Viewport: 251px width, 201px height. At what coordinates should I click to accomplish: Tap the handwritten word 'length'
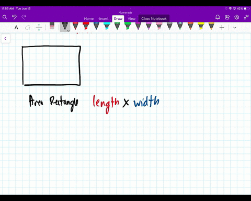tap(106, 104)
